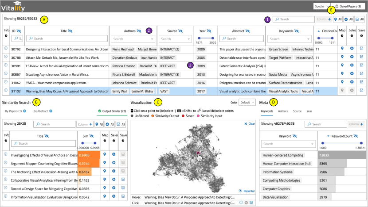This screenshot has height=207, width=368.
Task: Click the Abstract column search field
Action: (242, 38)
